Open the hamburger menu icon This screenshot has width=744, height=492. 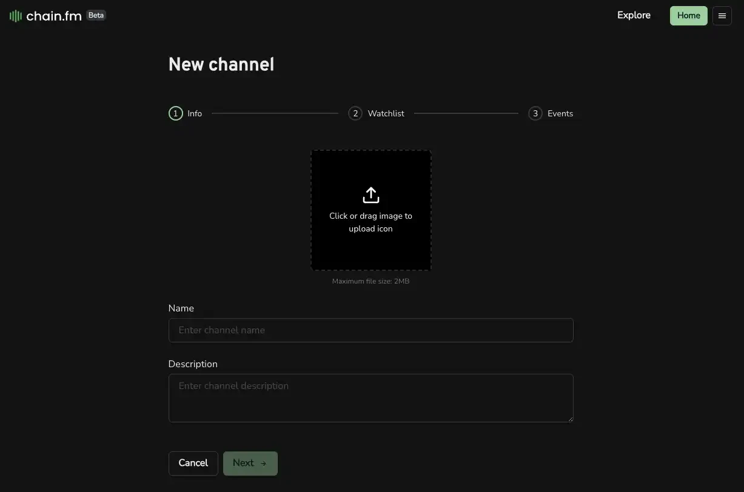(722, 16)
